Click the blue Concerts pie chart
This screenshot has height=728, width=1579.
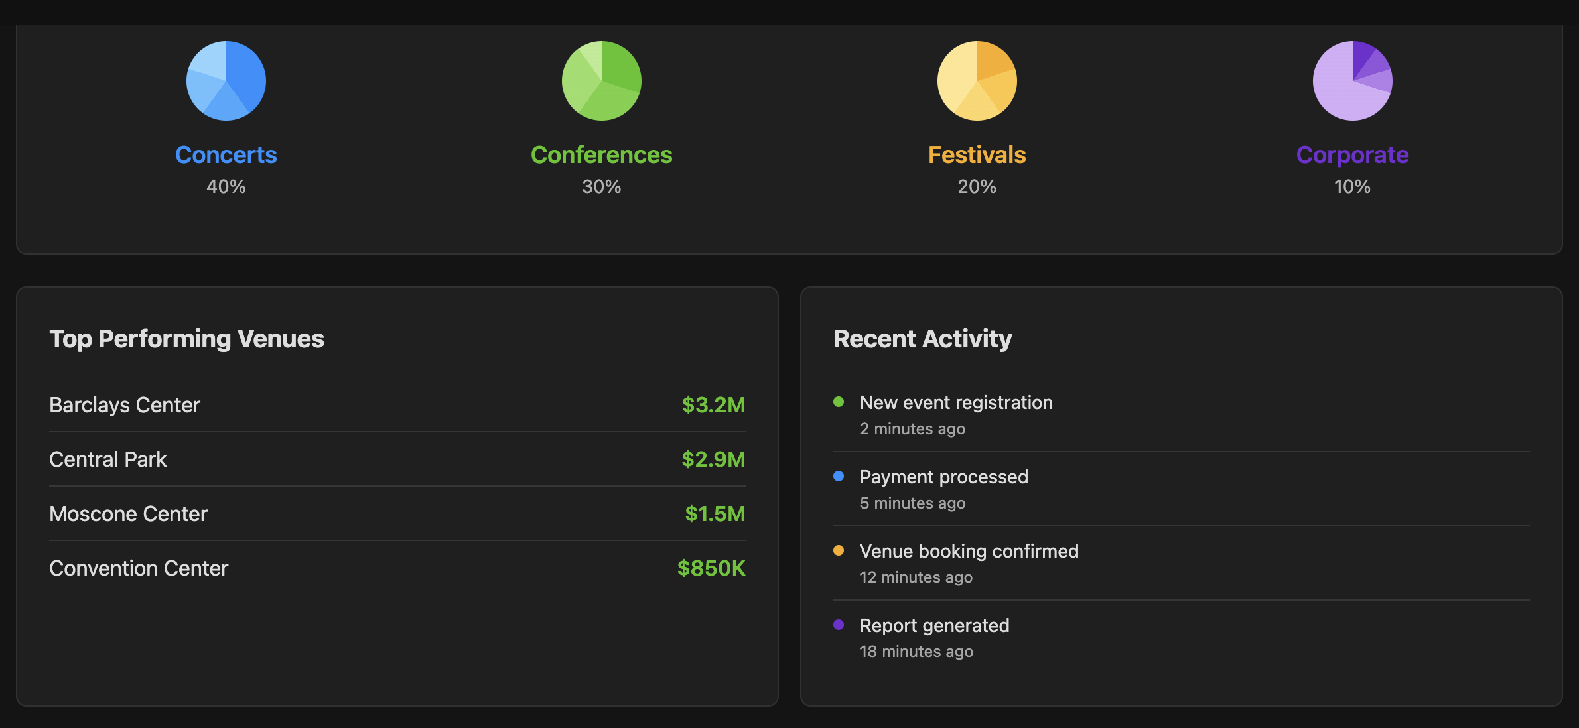coord(226,81)
